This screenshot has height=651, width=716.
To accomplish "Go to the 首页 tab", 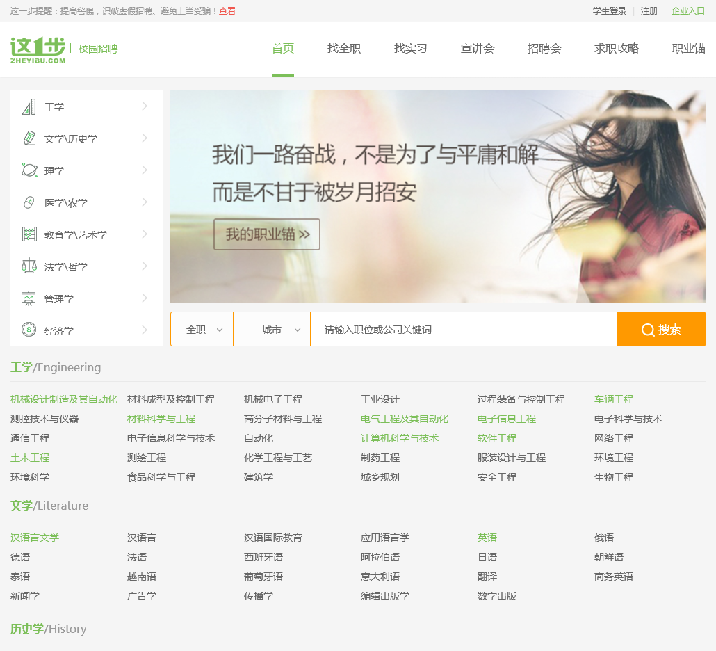I will click(x=283, y=49).
